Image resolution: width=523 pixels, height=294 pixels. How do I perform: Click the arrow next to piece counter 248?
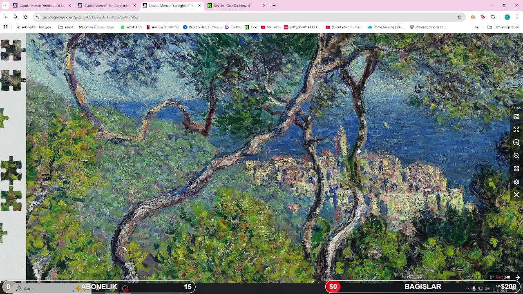coord(517,277)
